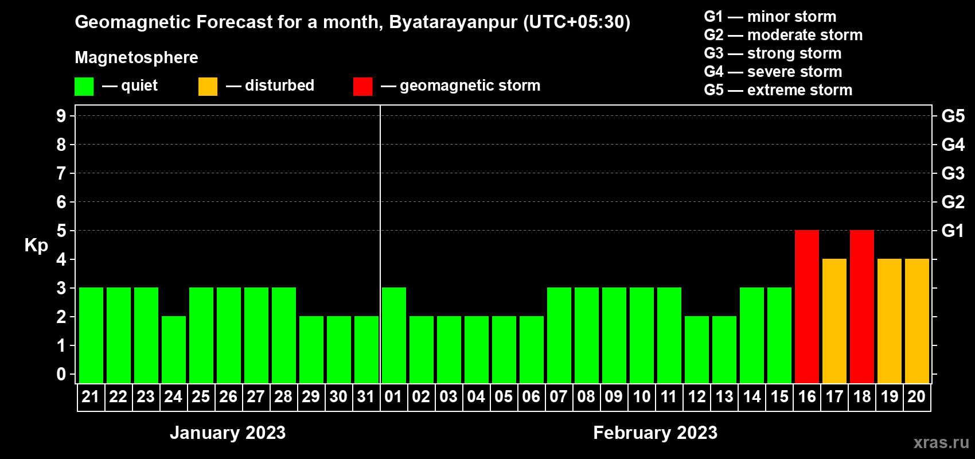
Task: Click date label 28 on the axis
Action: (x=283, y=396)
